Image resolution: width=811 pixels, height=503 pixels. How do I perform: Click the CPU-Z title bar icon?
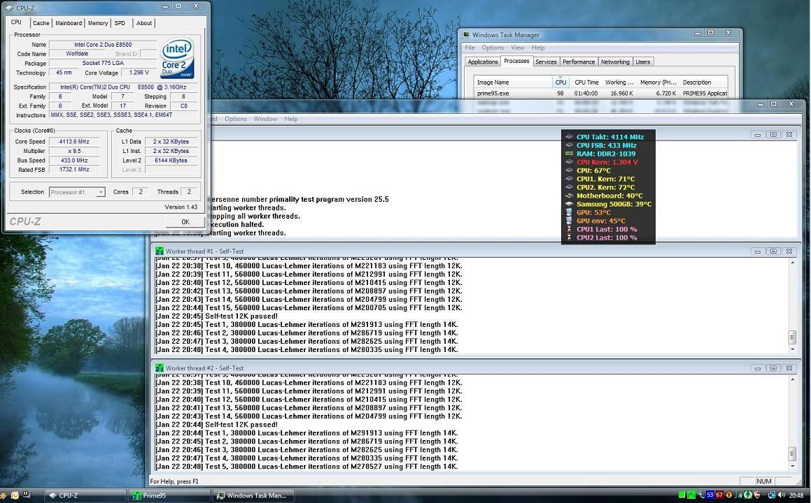pos(10,8)
